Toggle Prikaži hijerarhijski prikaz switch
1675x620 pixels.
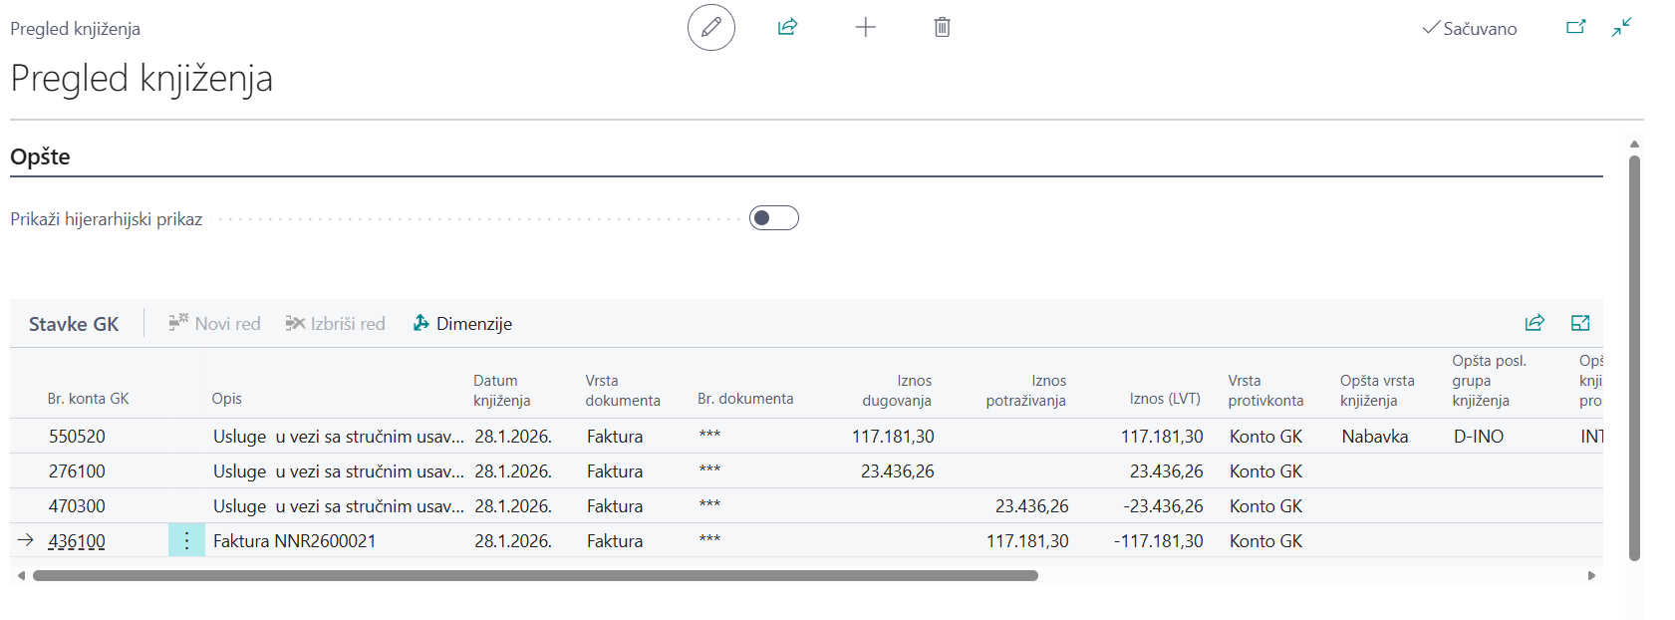774,218
